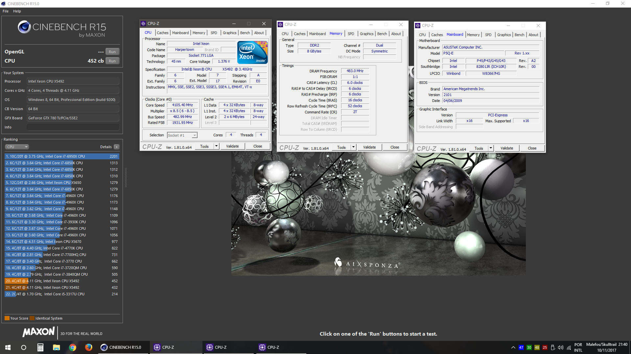Select ranking row i7-6950X CPU
Screen dimensions: 631x354
pyautogui.click(x=62, y=156)
